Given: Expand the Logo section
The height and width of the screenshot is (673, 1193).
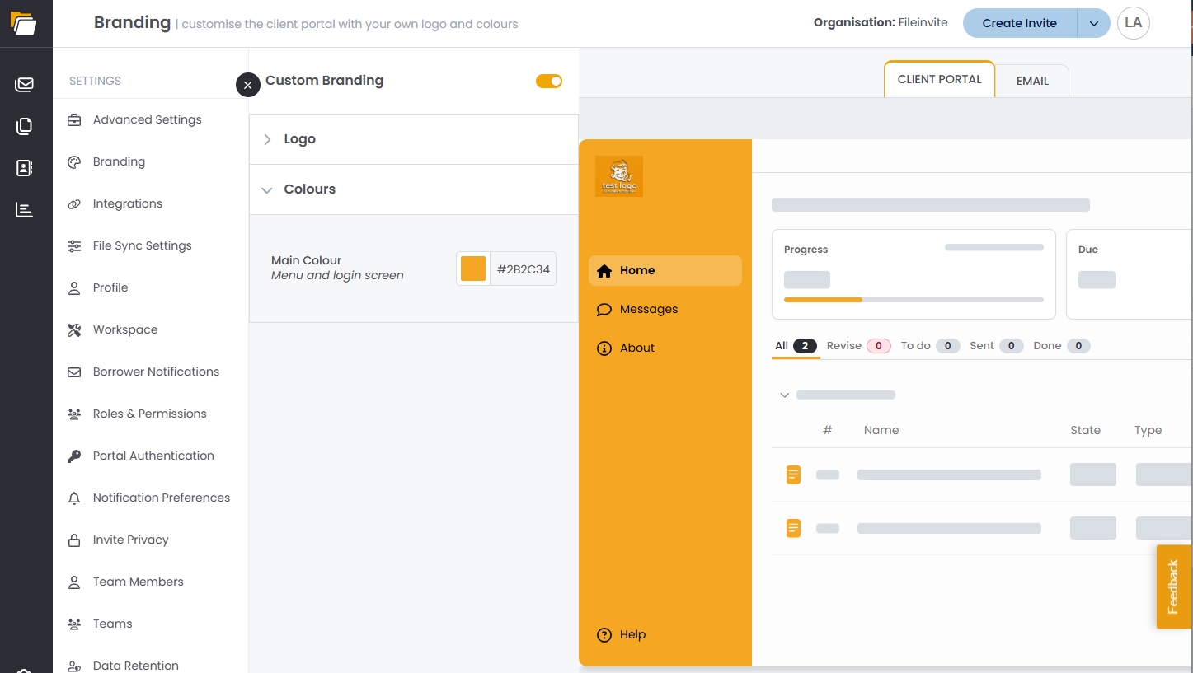Looking at the screenshot, I should pos(299,139).
